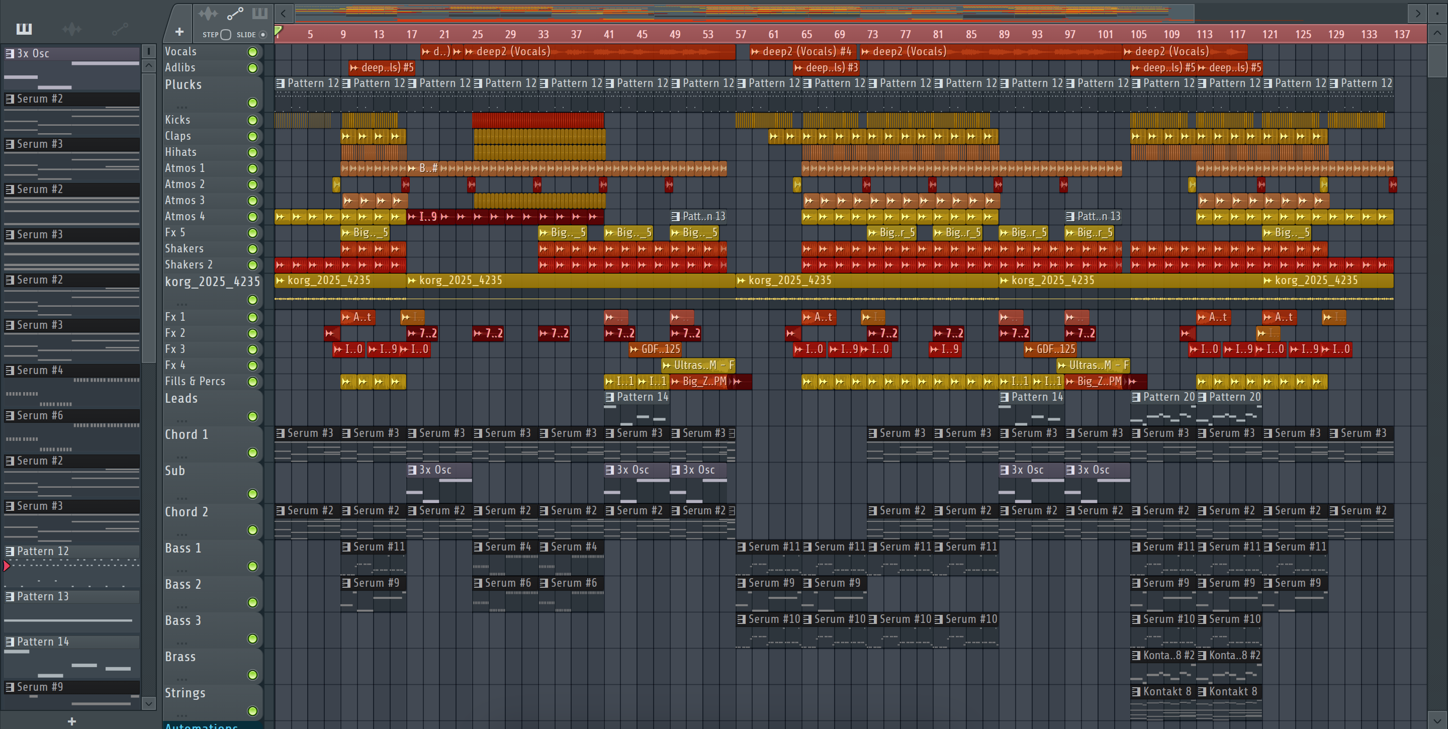Click bar 57 on the timeline ruler
The width and height of the screenshot is (1448, 729).
coord(740,34)
